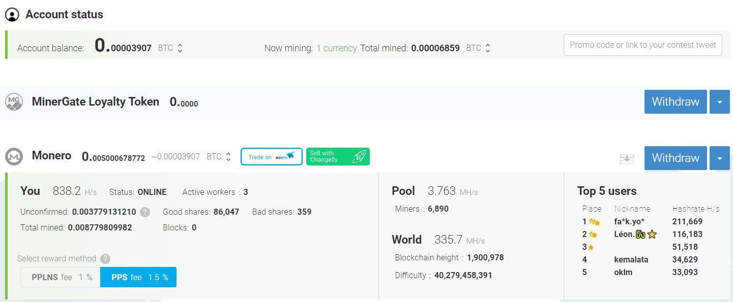Screen dimensions: 733x302
Task: Click the help icon next to Unconfirmed
Action: (x=145, y=212)
